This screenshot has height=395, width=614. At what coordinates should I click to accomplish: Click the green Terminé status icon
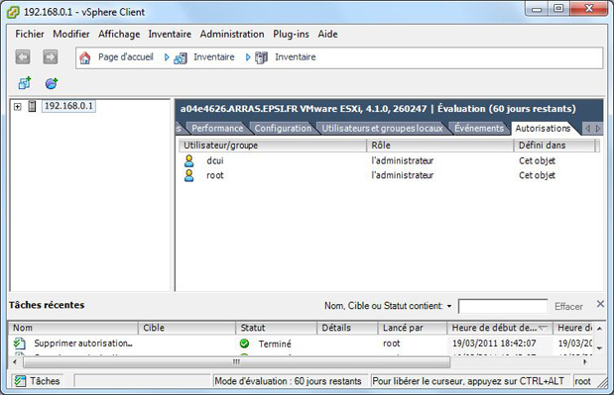[244, 344]
